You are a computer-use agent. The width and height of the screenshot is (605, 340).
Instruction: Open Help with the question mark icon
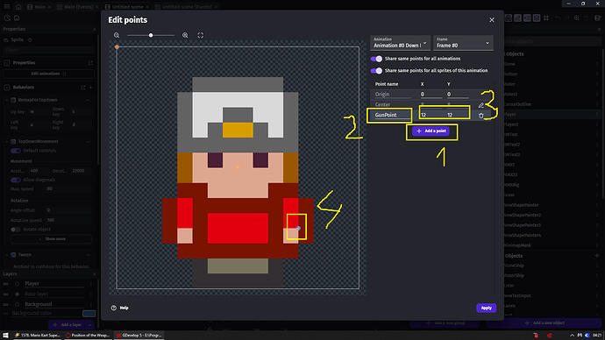(x=114, y=308)
